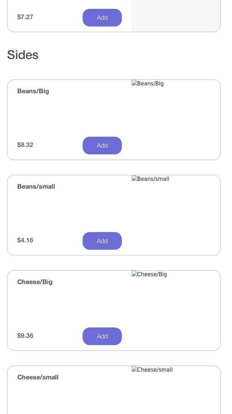This screenshot has height=414, width=232.
Task: Click the Sides section heading
Action: (x=23, y=55)
